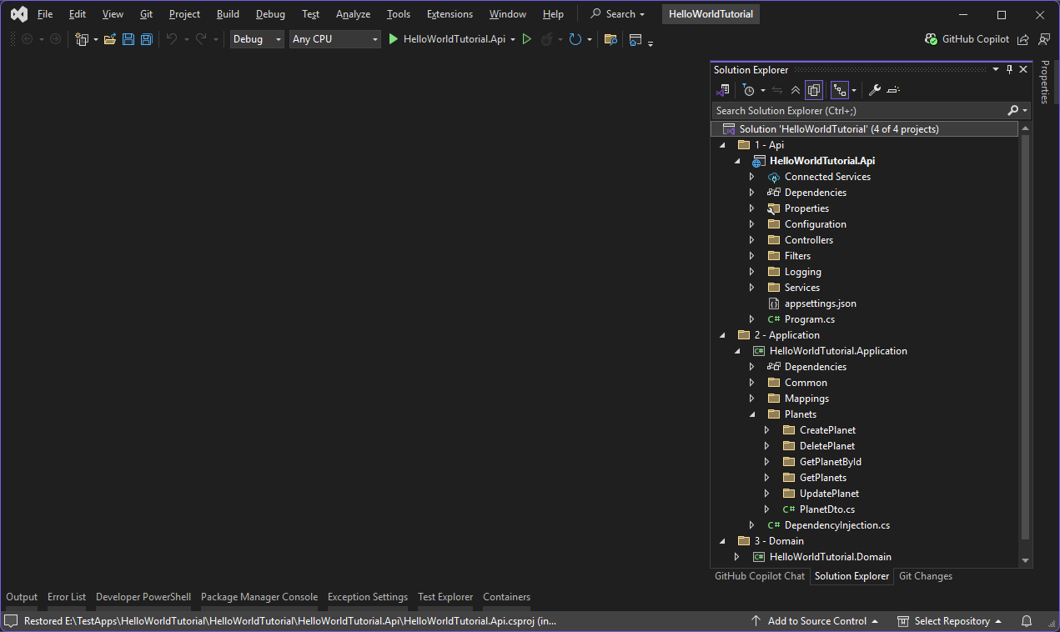1060x632 pixels.
Task: Click the GitHub Copilot button
Action: [x=967, y=39]
